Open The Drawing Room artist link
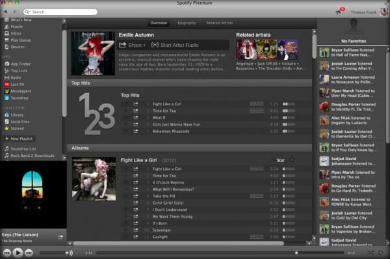This screenshot has width=390, height=259. pyautogui.click(x=17, y=241)
